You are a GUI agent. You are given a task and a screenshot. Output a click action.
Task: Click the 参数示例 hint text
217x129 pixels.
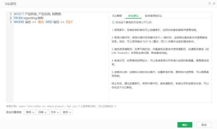pos(61,106)
